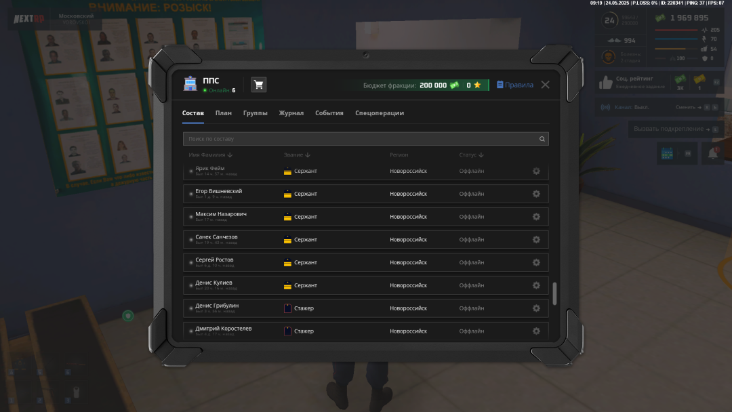Open the calendar icon in HUD
Image resolution: width=732 pixels, height=412 pixels.
coord(666,154)
